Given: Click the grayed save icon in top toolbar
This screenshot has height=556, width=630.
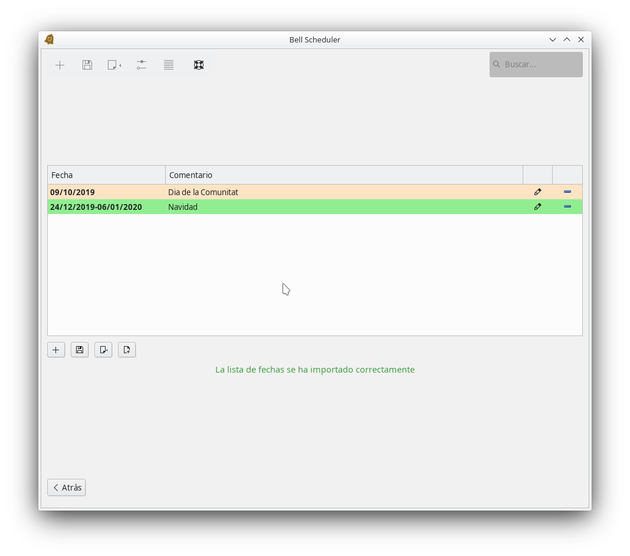Looking at the screenshot, I should pyautogui.click(x=87, y=65).
